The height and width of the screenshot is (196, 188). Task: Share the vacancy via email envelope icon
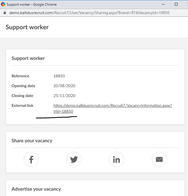159,160
